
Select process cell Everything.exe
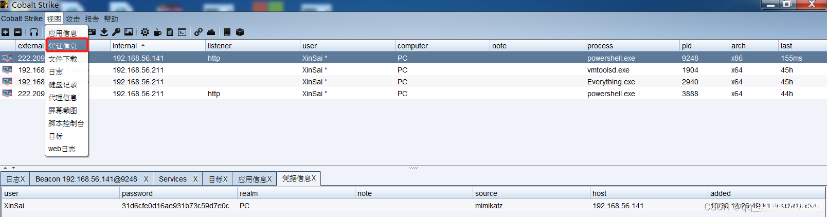click(x=632, y=82)
